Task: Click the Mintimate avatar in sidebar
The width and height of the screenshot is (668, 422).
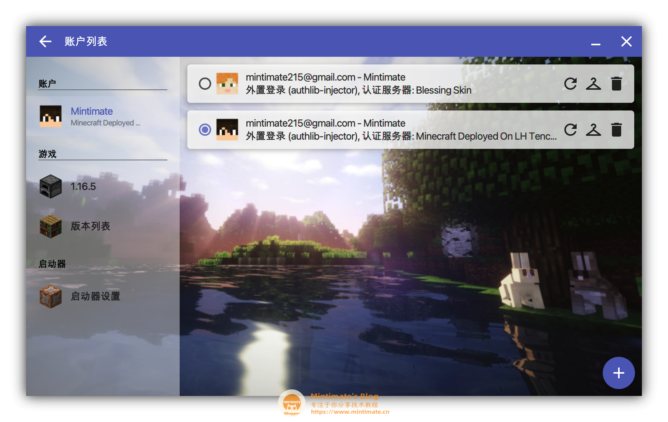Action: tap(51, 116)
